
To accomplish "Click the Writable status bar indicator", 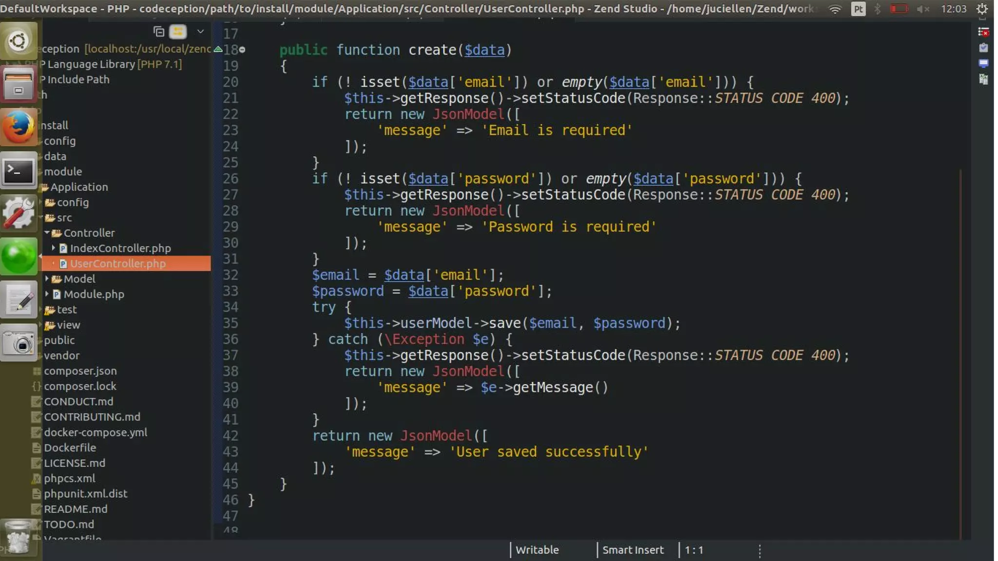I will [x=537, y=550].
